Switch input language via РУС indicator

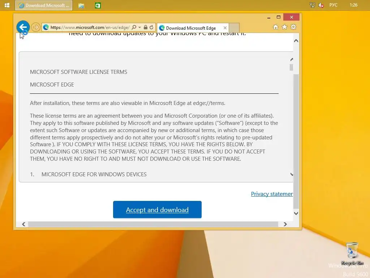[334, 5]
